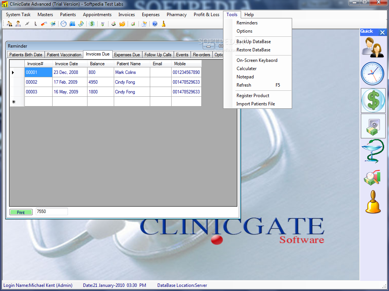This screenshot has height=291, width=389.
Task: Click the red capsule icon in the toolbar
Action: click(44, 24)
